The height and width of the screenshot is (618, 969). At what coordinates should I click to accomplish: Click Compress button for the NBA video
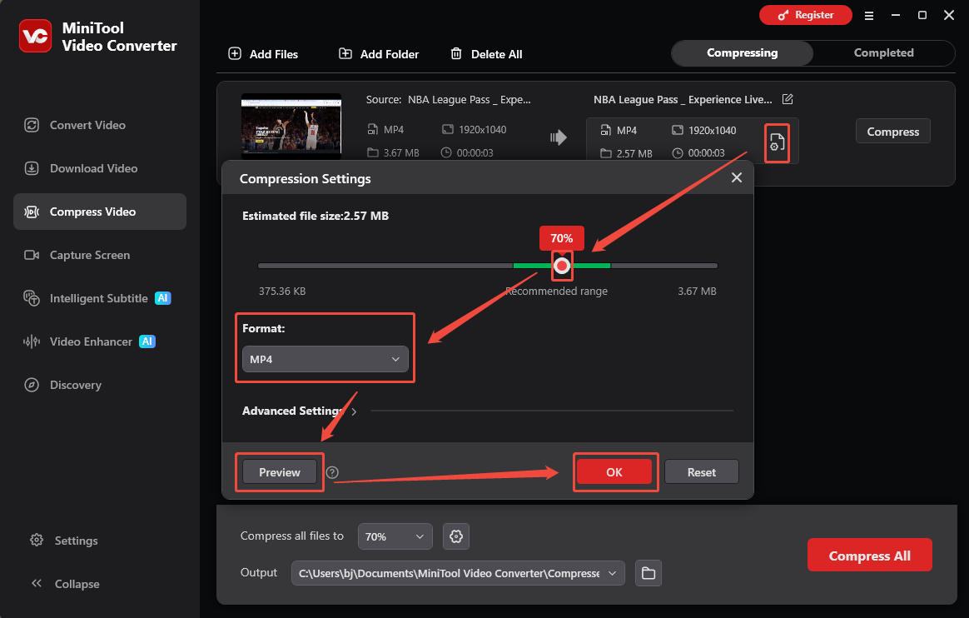(892, 131)
